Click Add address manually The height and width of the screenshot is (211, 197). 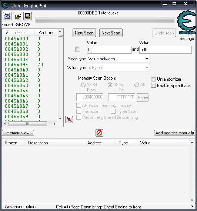point(174,133)
